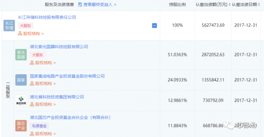
Task: Click 私募基金 tag label
Action: coord(39,126)
